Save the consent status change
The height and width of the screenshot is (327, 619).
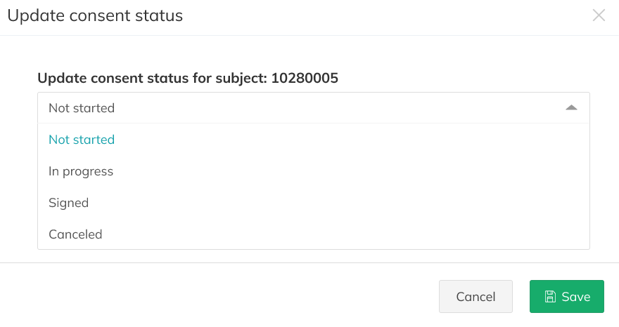pos(566,297)
